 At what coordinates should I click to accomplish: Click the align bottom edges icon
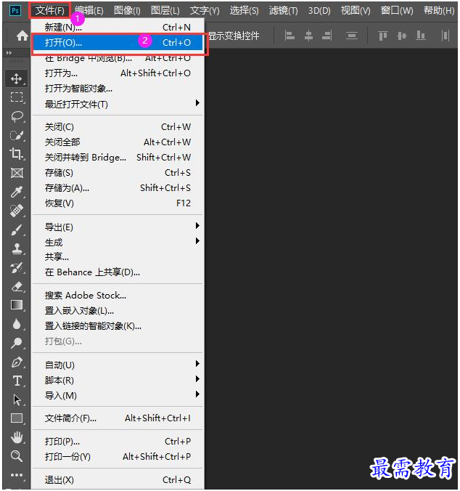(421, 36)
